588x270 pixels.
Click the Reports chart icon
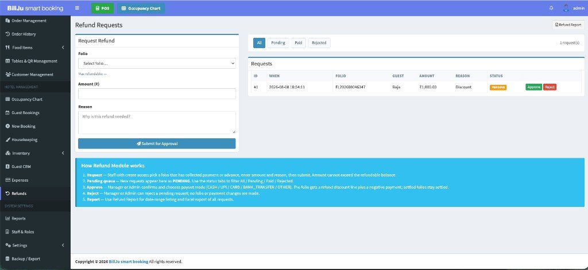click(x=7, y=218)
